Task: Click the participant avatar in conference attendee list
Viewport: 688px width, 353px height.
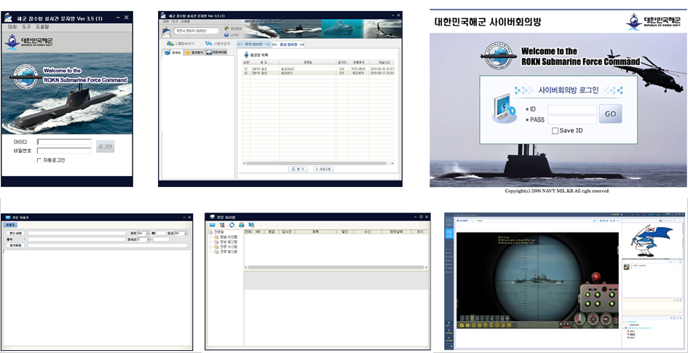Action: (626, 266)
